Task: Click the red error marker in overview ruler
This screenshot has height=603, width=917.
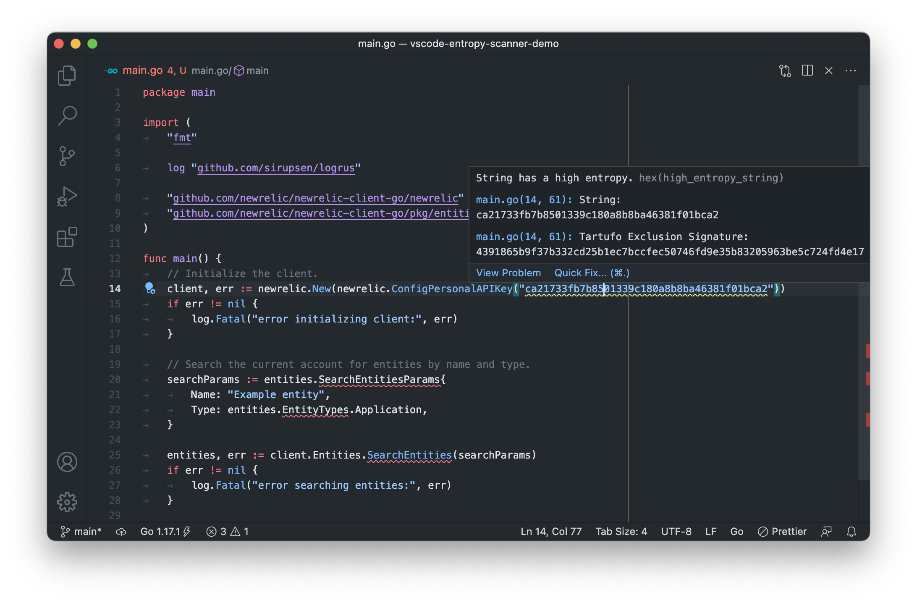Action: pos(867,351)
